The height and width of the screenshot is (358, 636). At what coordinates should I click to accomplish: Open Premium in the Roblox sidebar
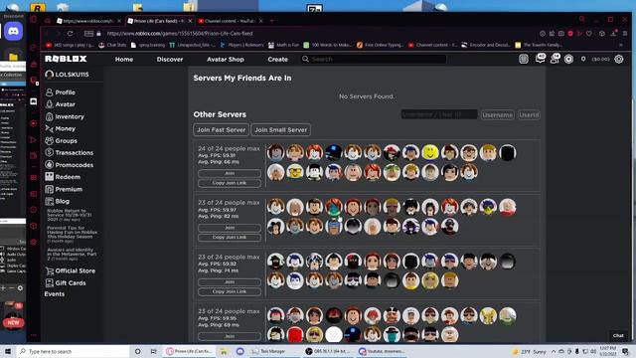pyautogui.click(x=64, y=189)
